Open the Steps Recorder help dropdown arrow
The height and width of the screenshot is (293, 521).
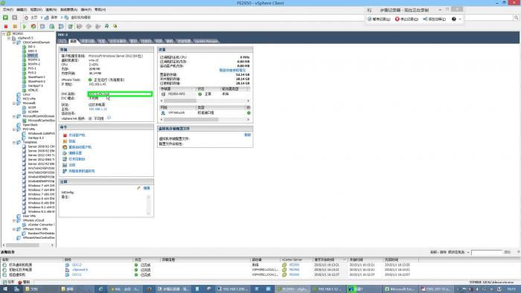(460, 19)
